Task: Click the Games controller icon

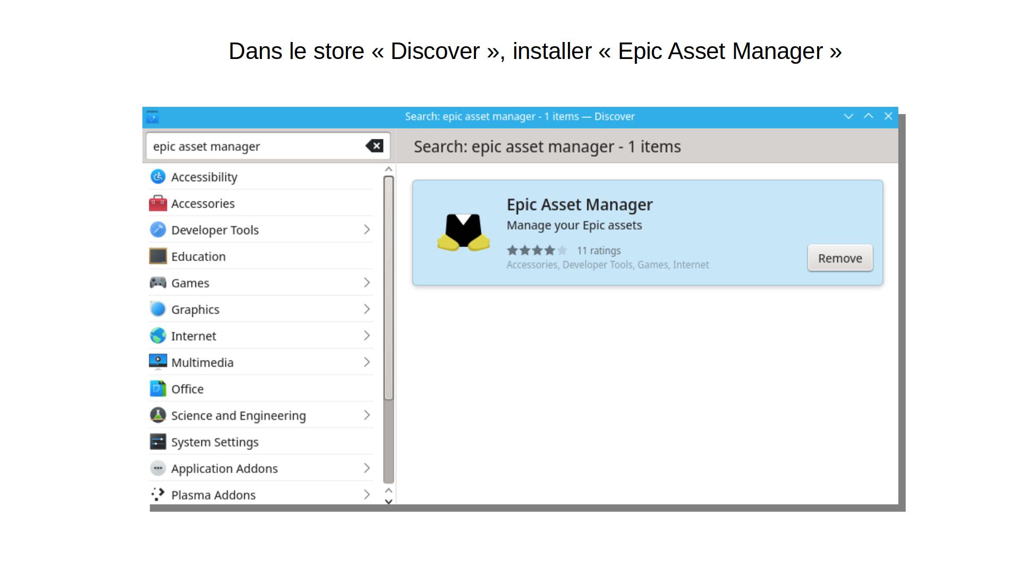Action: (x=158, y=283)
